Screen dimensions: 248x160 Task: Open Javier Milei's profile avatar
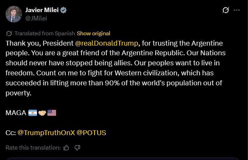tap(13, 14)
